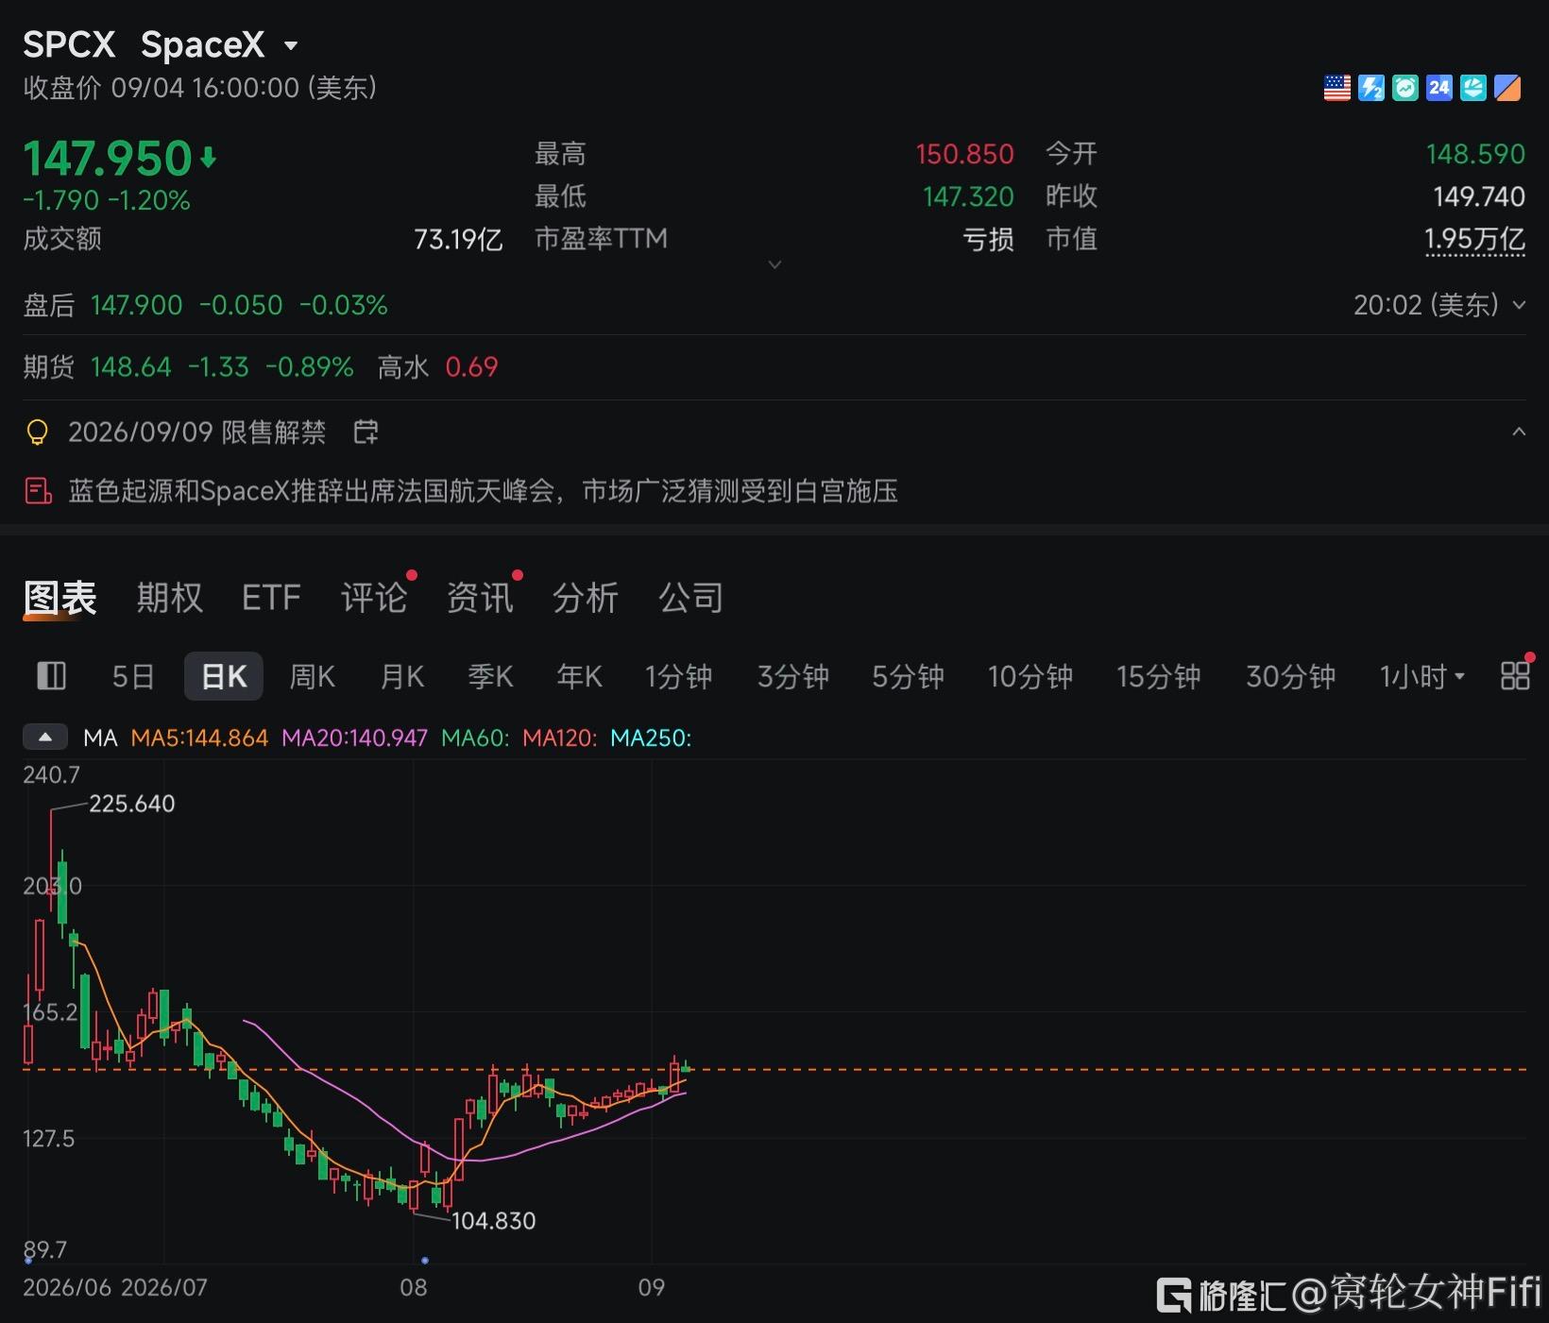Click the orange and blue diagonal icon
Viewport: 1549px width, 1323px height.
tap(1507, 88)
